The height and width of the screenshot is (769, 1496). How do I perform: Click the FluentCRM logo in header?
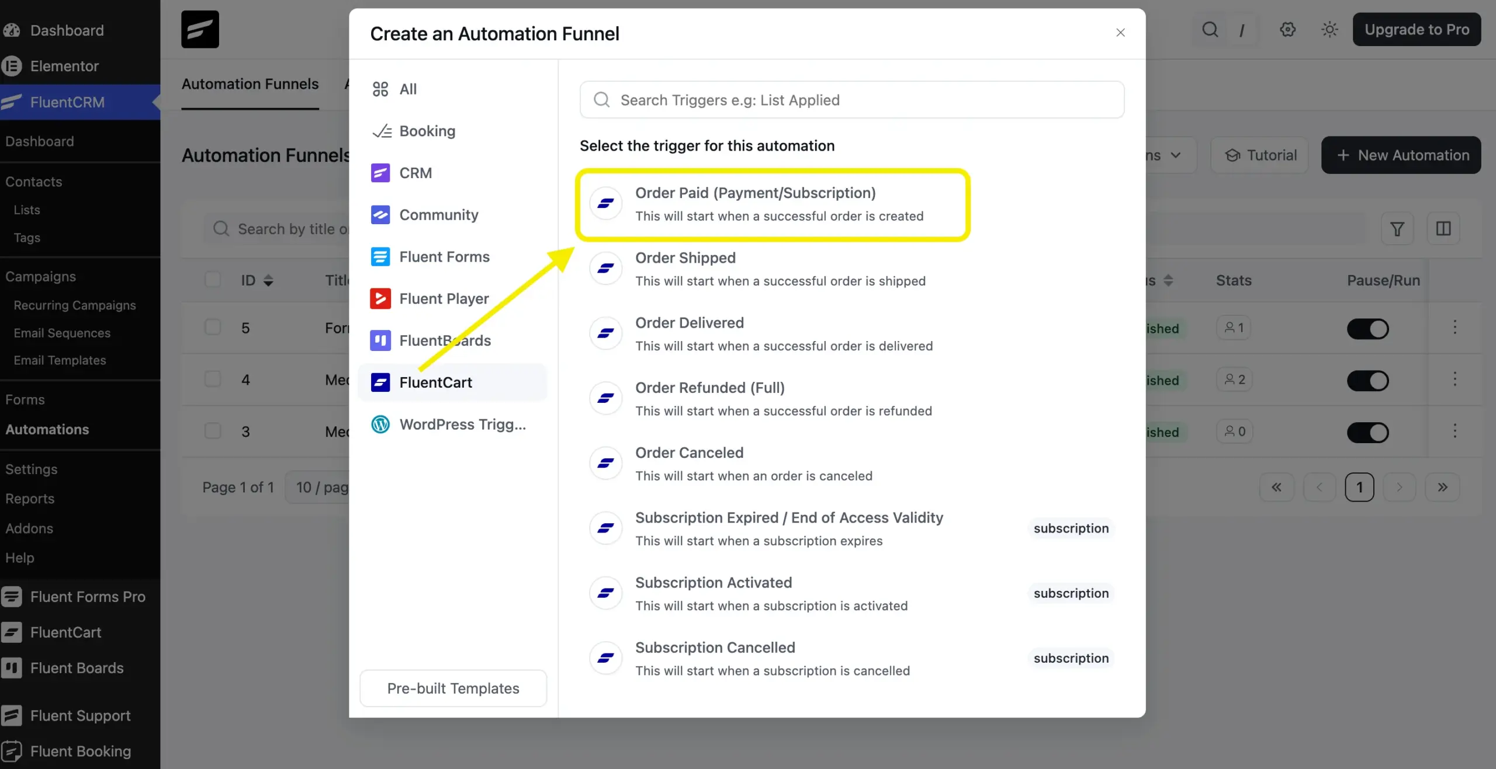200,29
